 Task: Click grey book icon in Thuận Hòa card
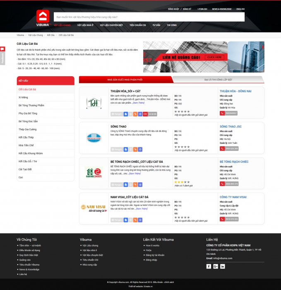pos(130,114)
